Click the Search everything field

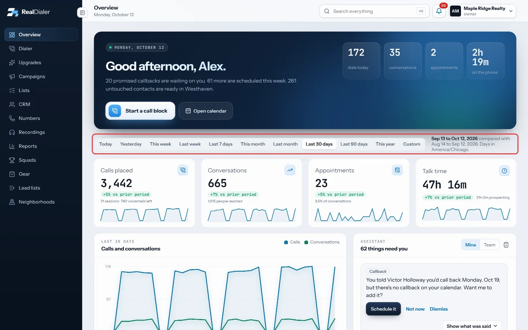[374, 11]
